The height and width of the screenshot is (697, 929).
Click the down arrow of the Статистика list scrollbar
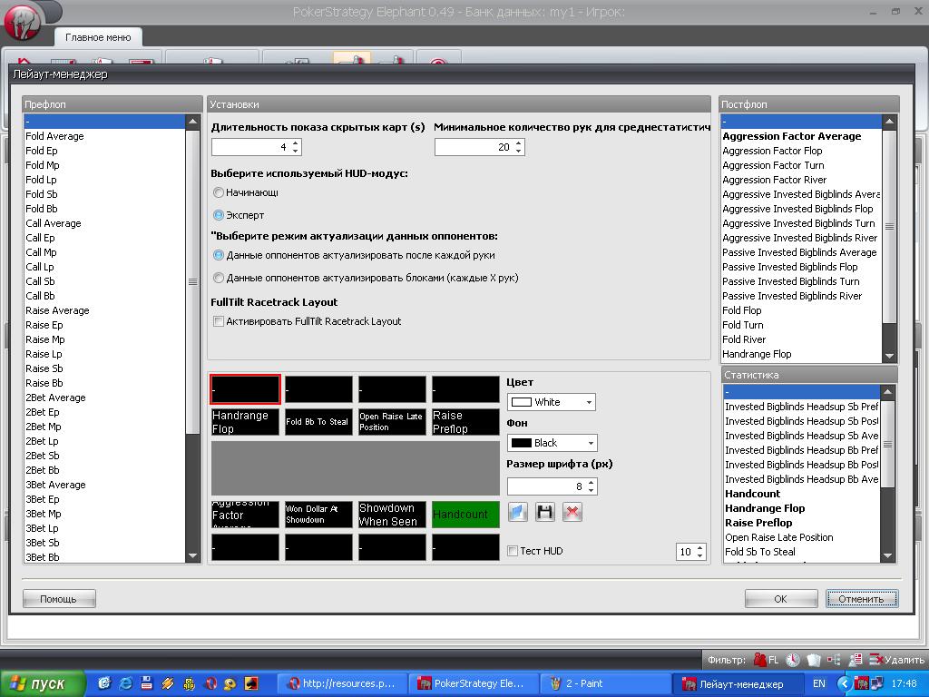[887, 556]
